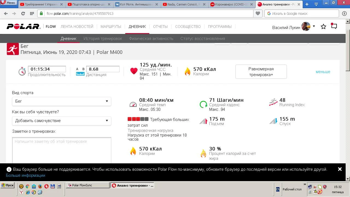Open СООБЩЕСТВО section

[x=188, y=27]
